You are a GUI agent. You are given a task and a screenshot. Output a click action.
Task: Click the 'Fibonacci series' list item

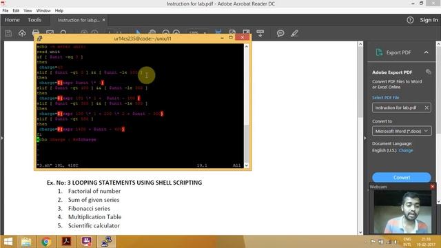point(89,209)
